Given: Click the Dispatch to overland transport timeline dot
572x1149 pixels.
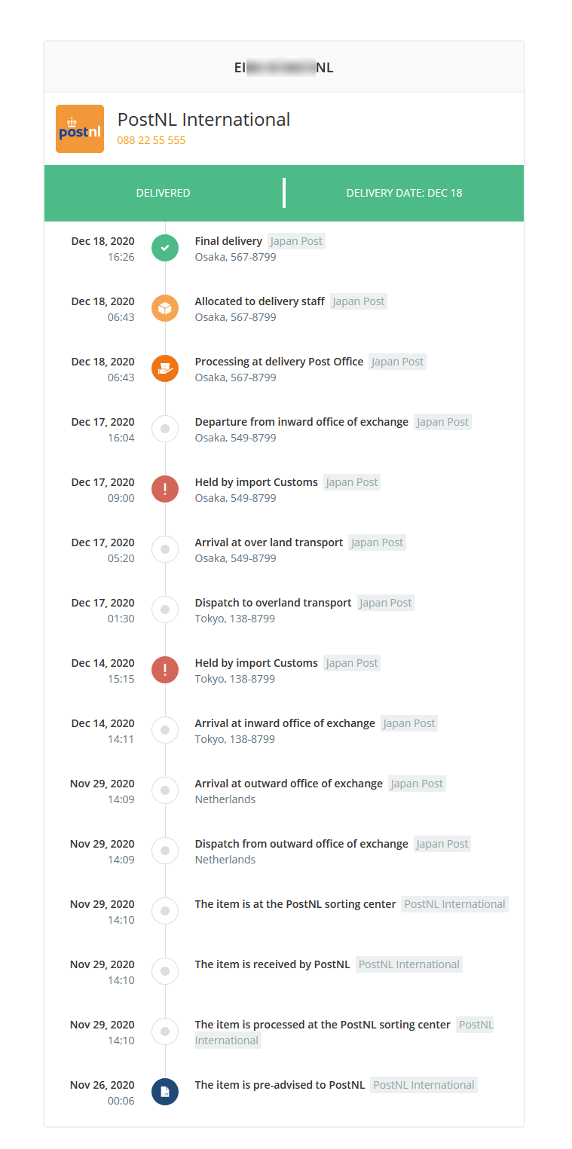Looking at the screenshot, I should [165, 610].
